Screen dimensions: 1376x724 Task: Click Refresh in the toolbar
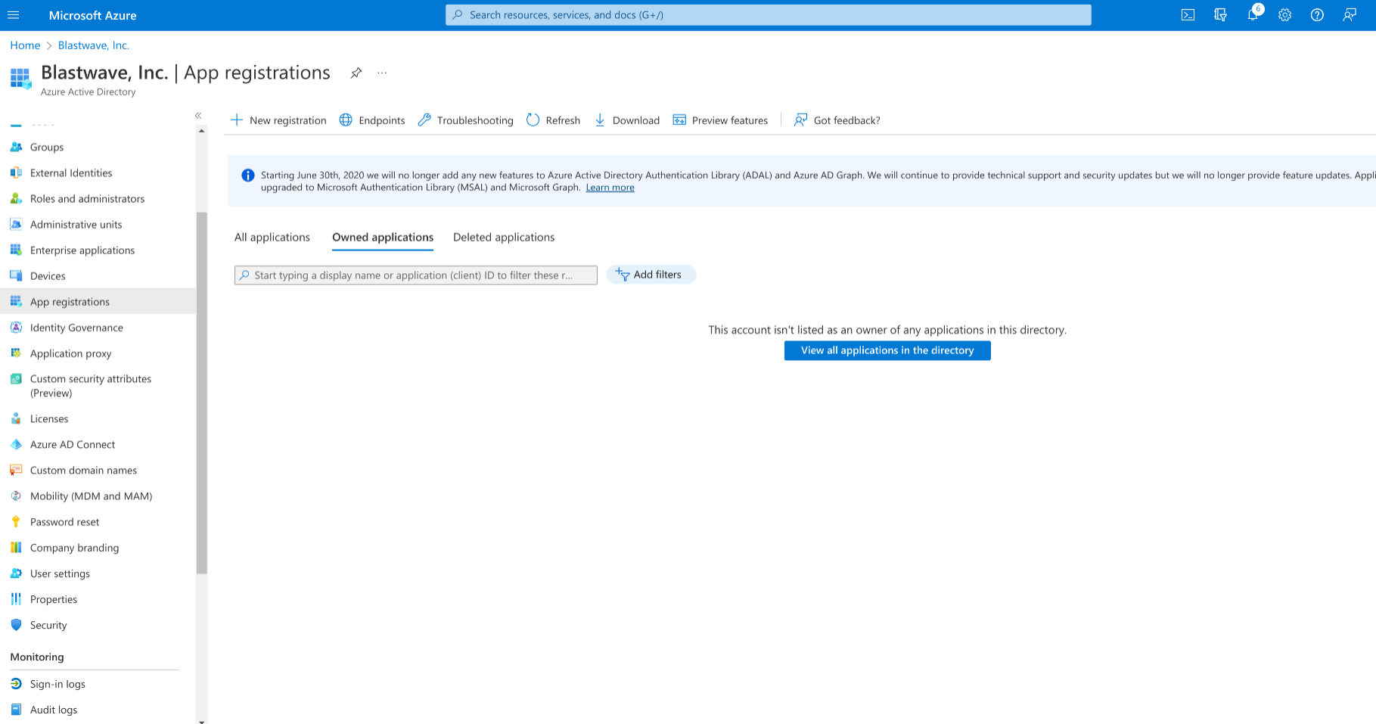[x=554, y=120]
